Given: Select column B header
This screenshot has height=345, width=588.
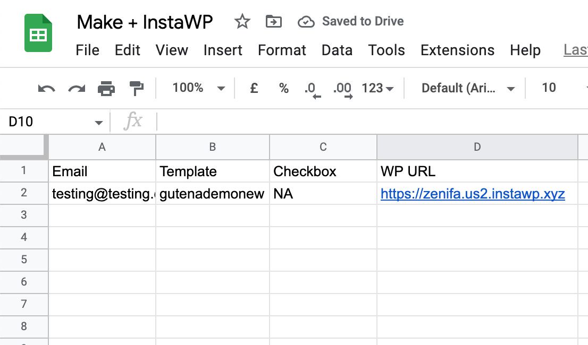Looking at the screenshot, I should click(x=213, y=147).
